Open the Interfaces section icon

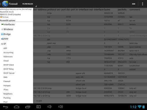point(2,24)
